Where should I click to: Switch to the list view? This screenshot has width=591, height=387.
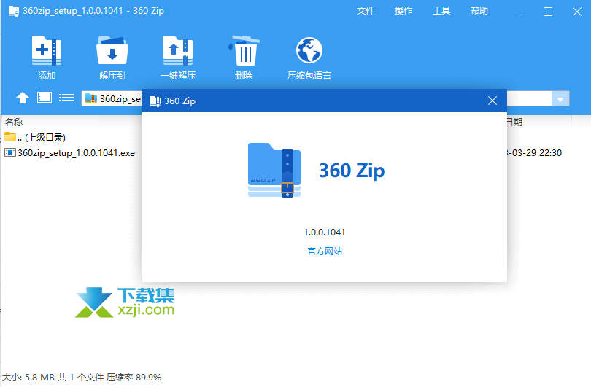pyautogui.click(x=66, y=98)
